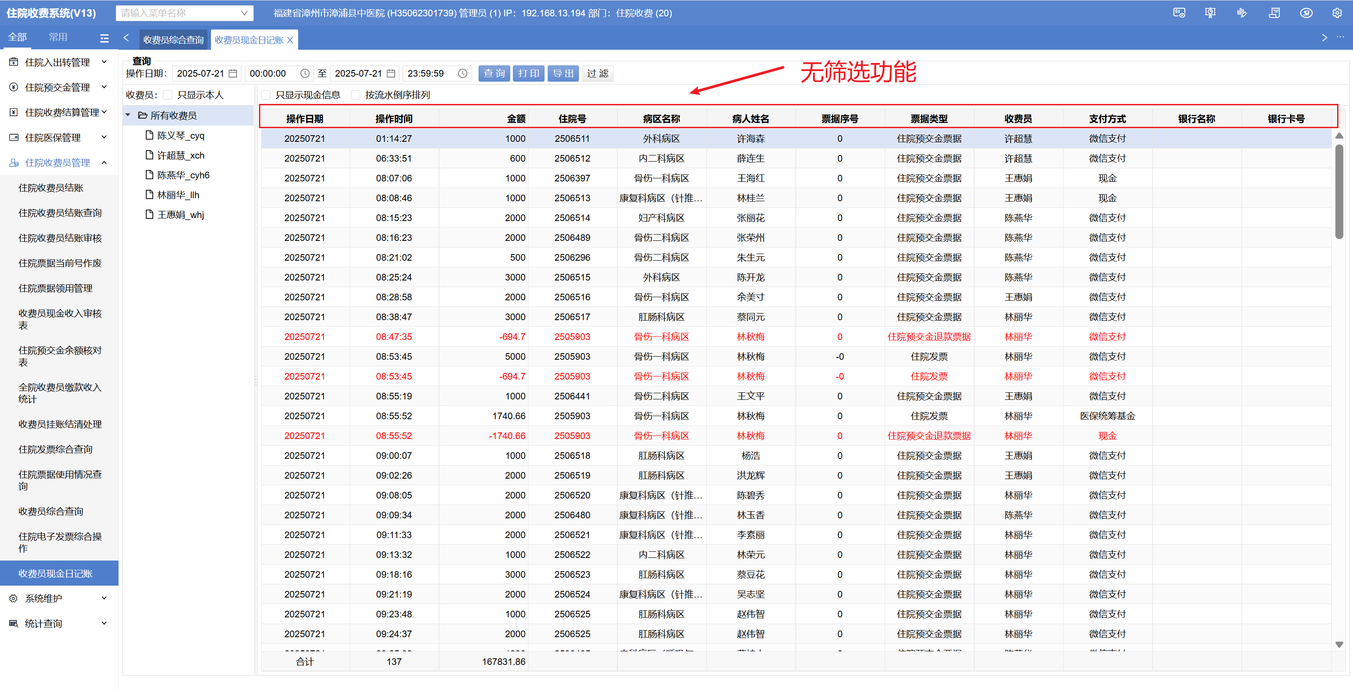Expand 住院预交金管理 sidebar menu

(58, 87)
